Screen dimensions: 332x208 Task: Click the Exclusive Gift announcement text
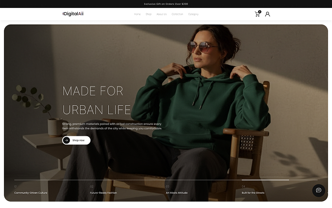pyautogui.click(x=166, y=4)
